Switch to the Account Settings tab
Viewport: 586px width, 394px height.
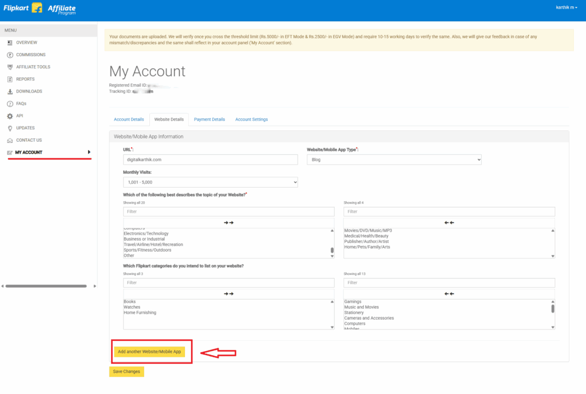tap(252, 120)
